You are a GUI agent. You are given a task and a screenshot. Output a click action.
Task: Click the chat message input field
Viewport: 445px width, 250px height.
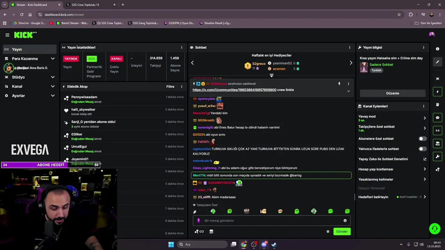coord(272,220)
